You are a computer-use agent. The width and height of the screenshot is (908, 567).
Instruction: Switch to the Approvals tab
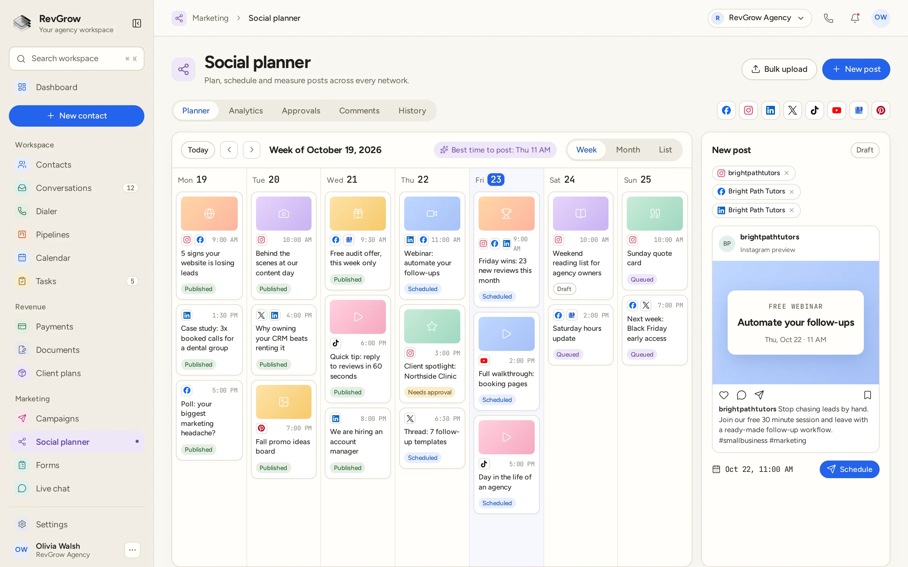[301, 111]
